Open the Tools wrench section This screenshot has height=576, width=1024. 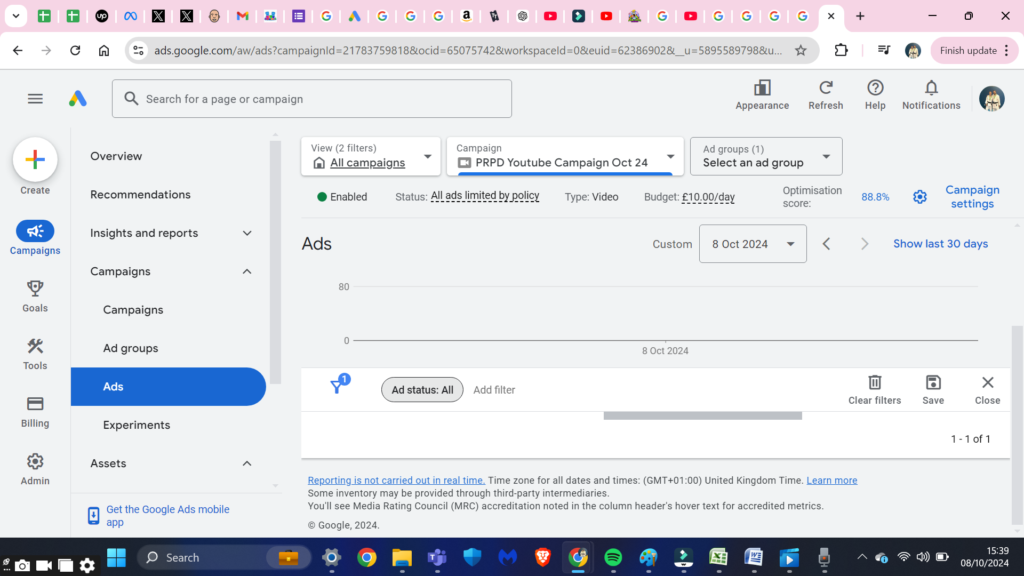point(35,354)
